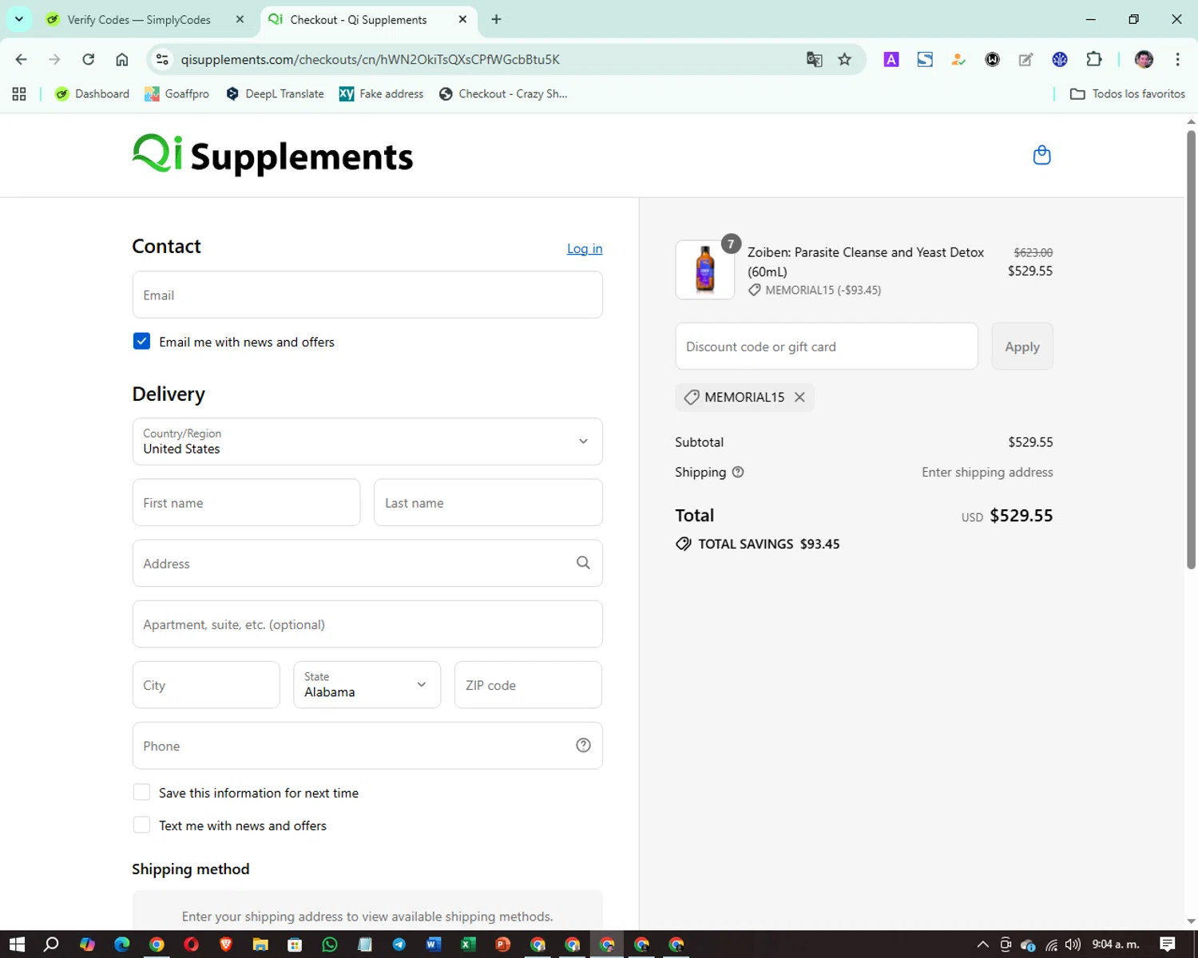Viewport: 1198px width, 958px height.
Task: Open the Dashboard bookmark
Action: point(92,93)
